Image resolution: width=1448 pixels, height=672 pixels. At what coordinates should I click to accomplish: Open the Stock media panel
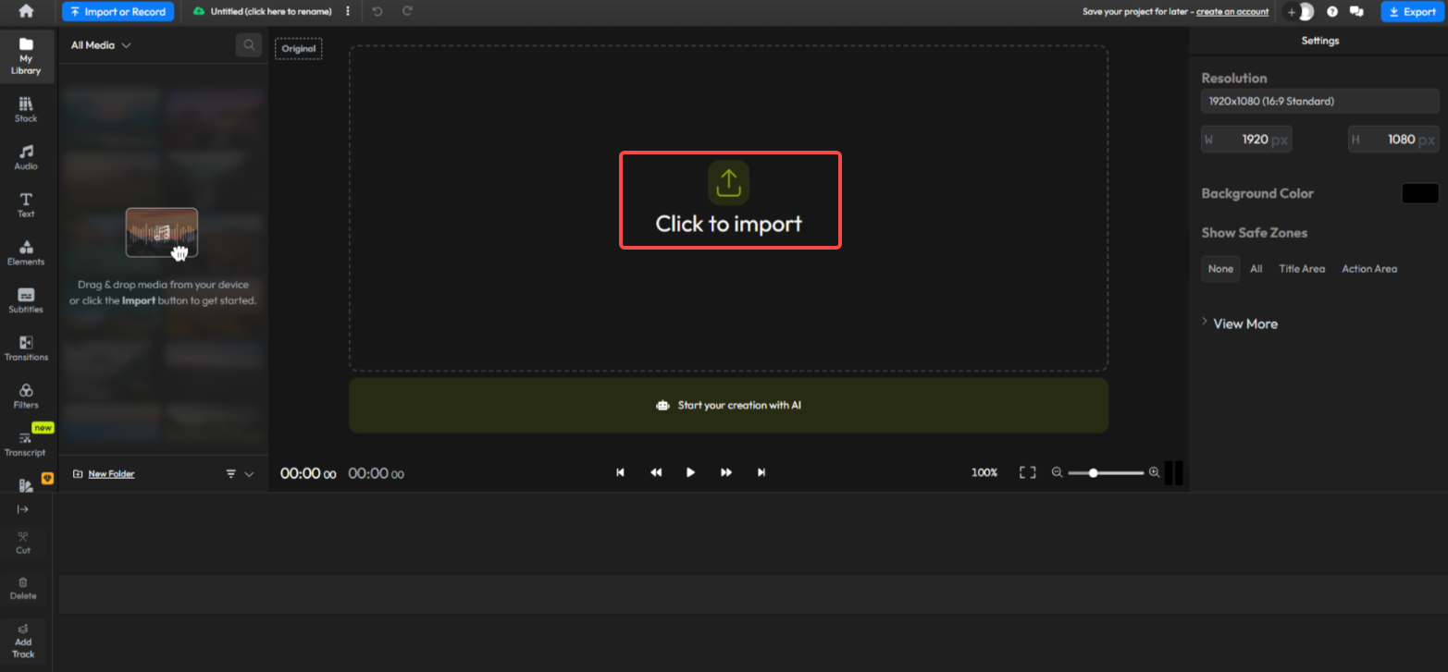[26, 110]
